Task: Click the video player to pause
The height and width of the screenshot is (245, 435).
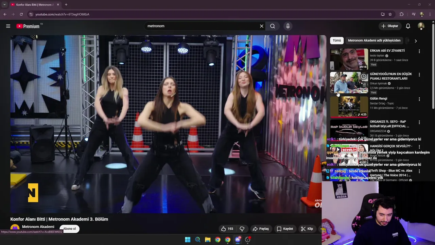Action: (x=168, y=124)
